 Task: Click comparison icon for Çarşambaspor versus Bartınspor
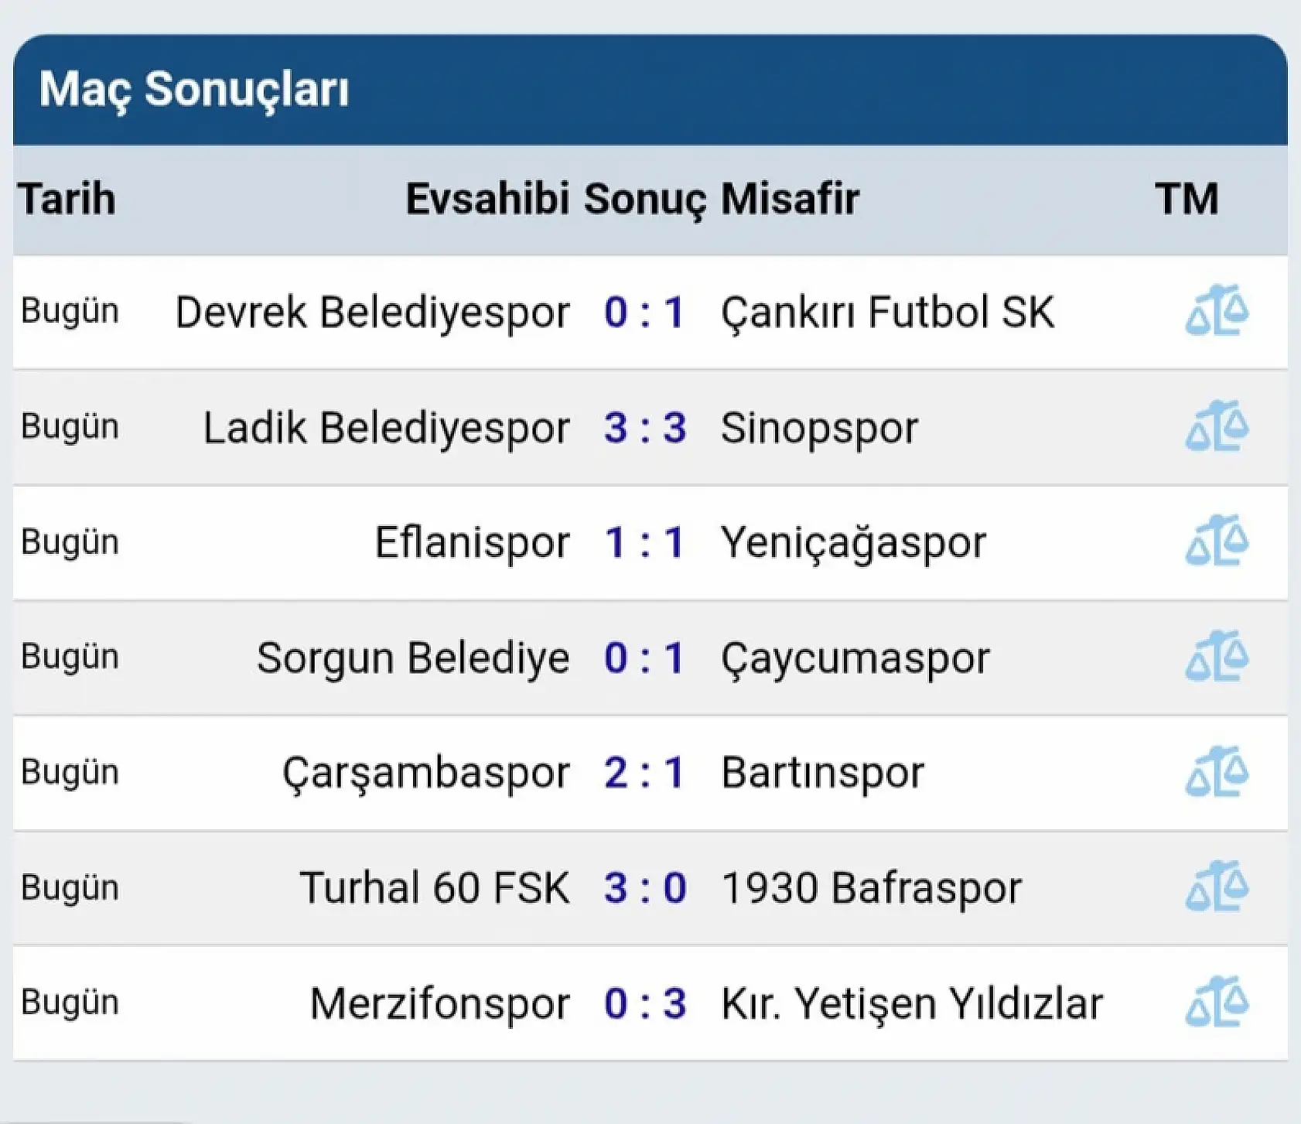tap(1217, 772)
